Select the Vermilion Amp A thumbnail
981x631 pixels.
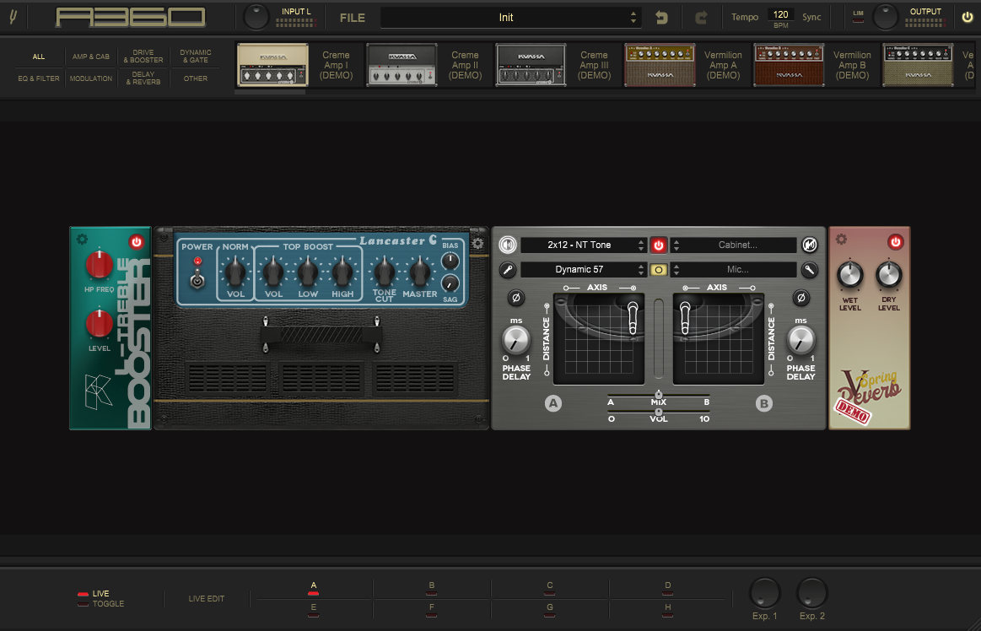660,65
